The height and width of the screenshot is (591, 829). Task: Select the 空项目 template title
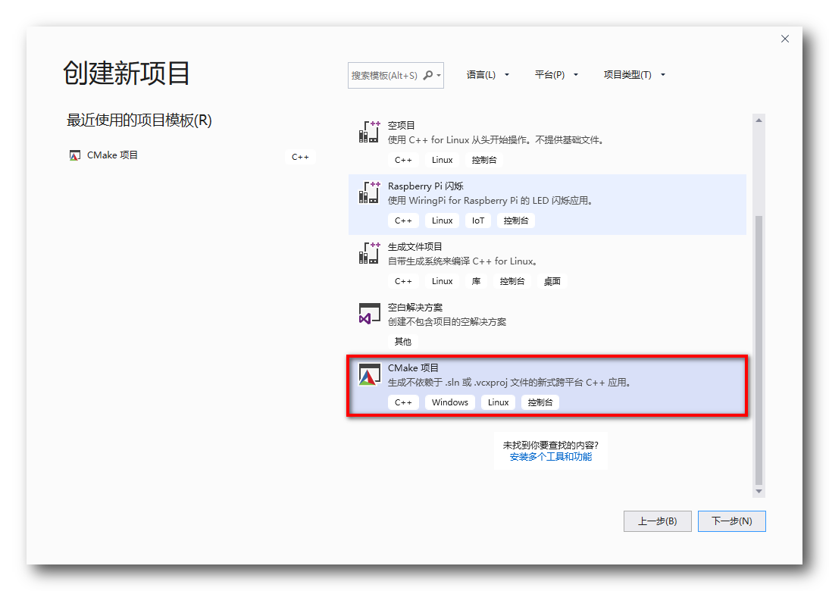click(402, 125)
